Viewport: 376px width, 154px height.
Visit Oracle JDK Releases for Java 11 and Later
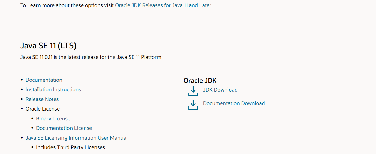[x=163, y=5]
